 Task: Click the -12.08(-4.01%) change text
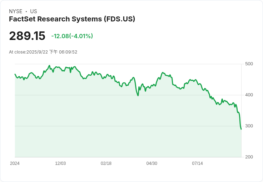point(72,36)
